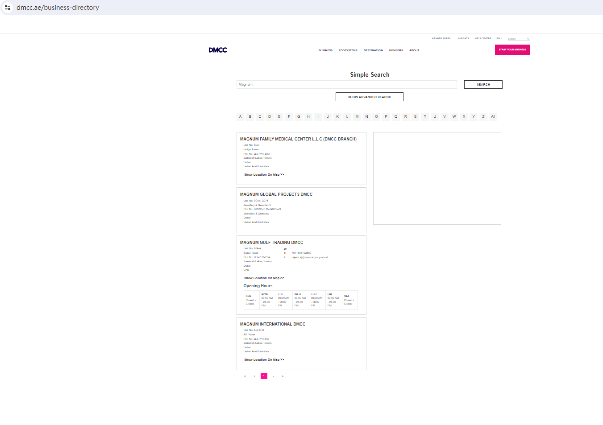Screen dimensions: 603x425
Task: Filter directory by letter J
Action: (328, 117)
